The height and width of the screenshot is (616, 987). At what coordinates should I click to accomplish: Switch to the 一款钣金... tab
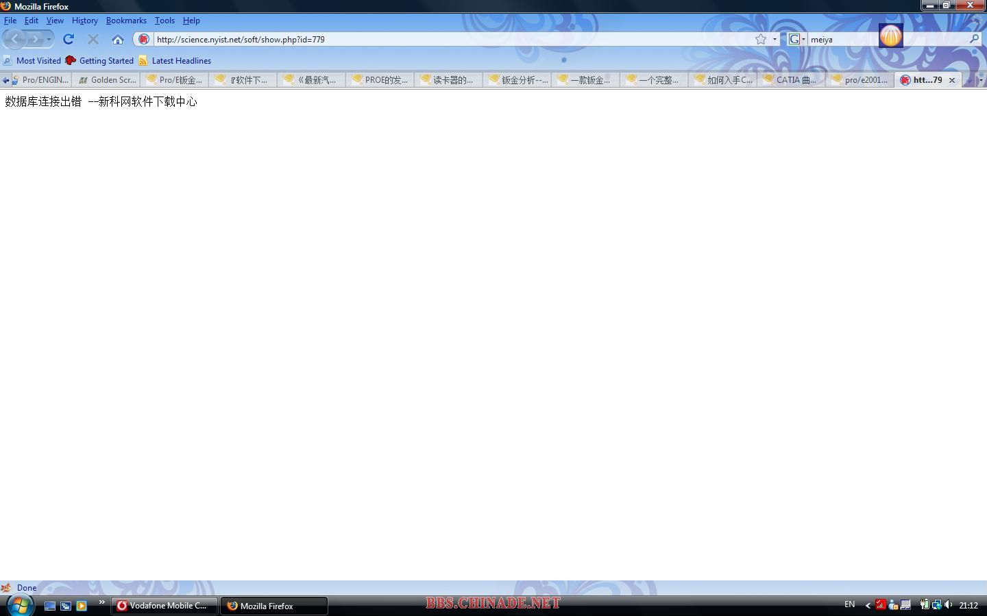[x=586, y=80]
